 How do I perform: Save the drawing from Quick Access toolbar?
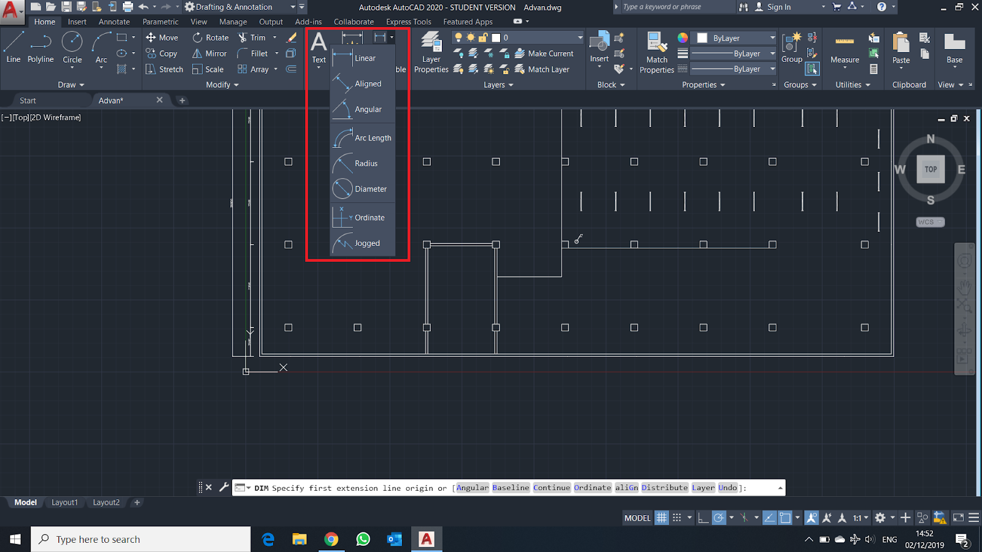pos(66,7)
